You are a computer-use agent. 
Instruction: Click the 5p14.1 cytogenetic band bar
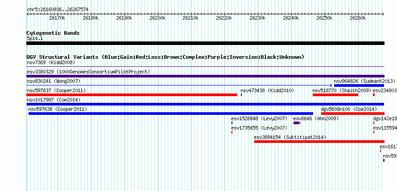pos(205,43)
